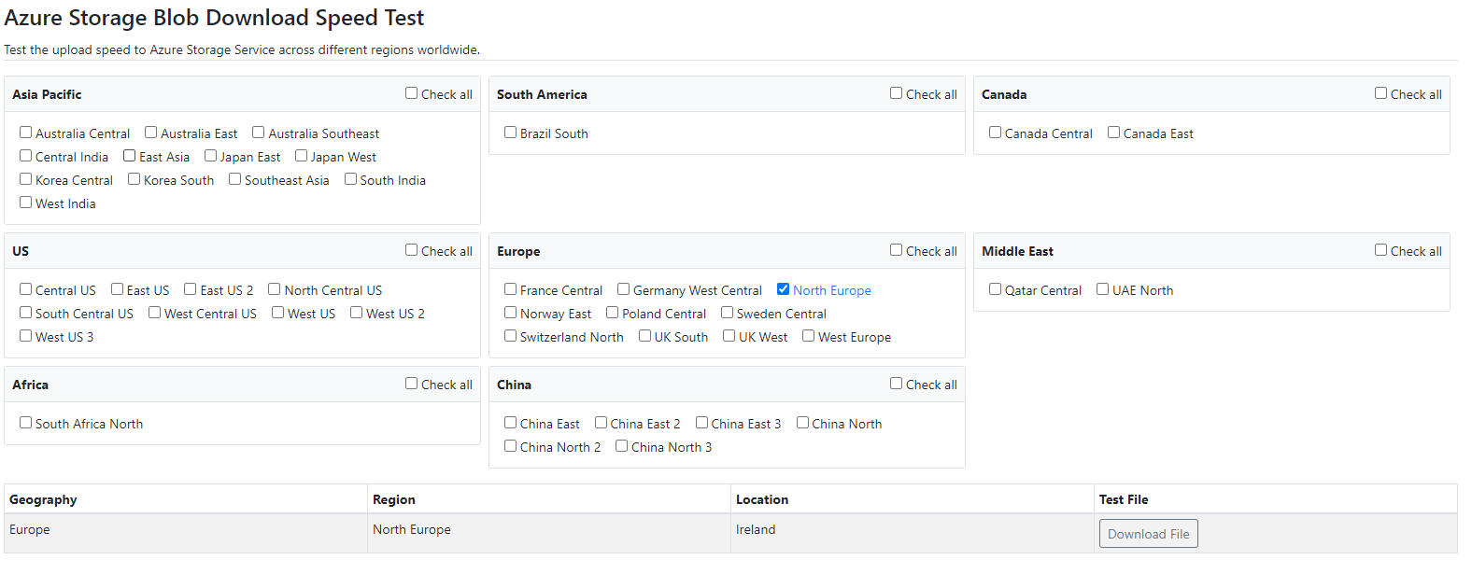Tick the East US 2 checkbox

point(191,289)
